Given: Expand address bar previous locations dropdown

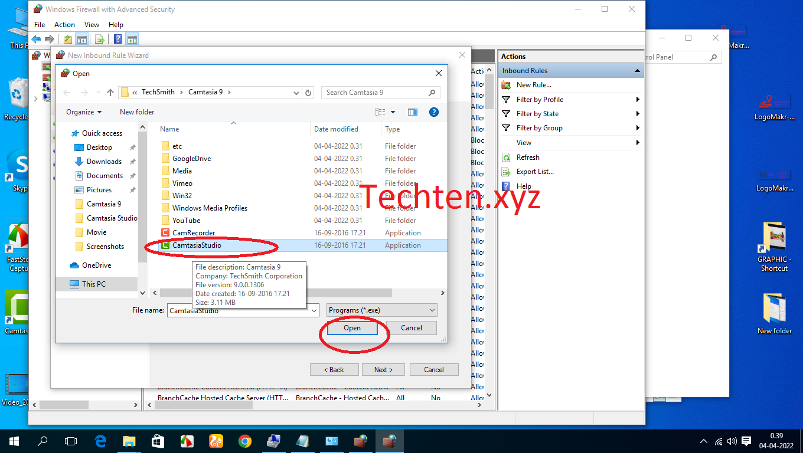Looking at the screenshot, I should click(296, 93).
